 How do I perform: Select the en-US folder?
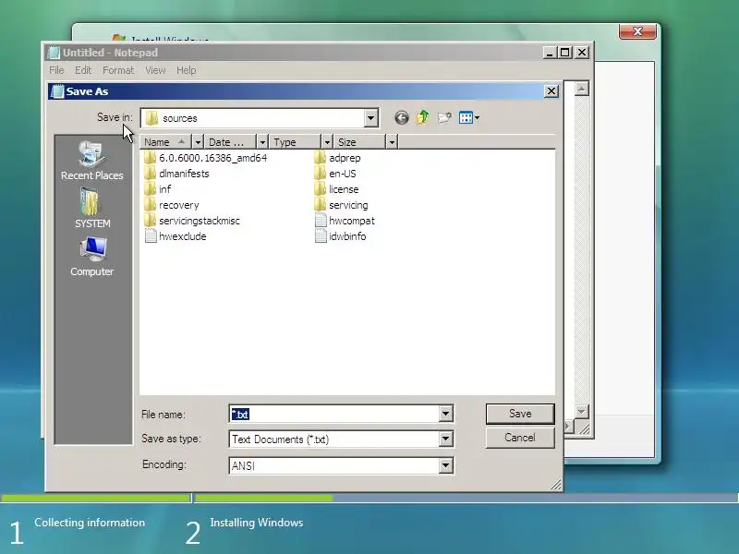(x=335, y=174)
